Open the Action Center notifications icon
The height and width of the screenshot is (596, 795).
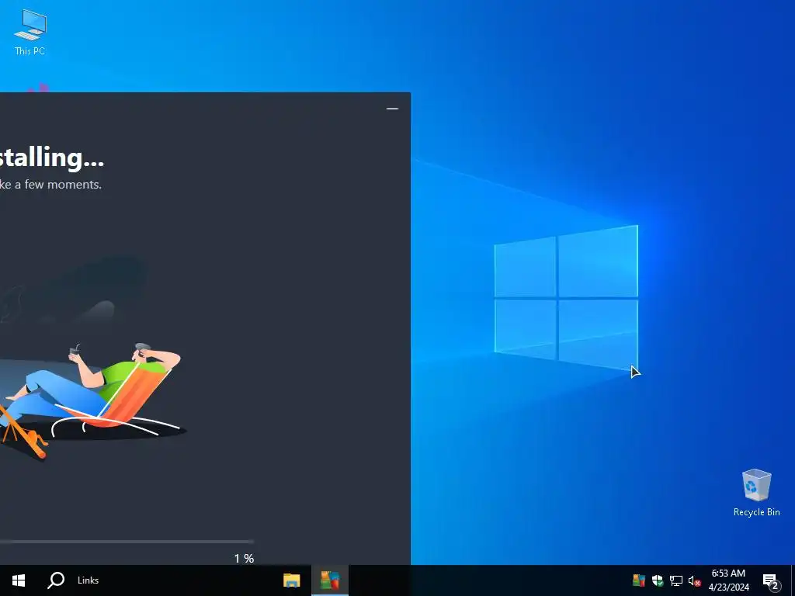[771, 580]
